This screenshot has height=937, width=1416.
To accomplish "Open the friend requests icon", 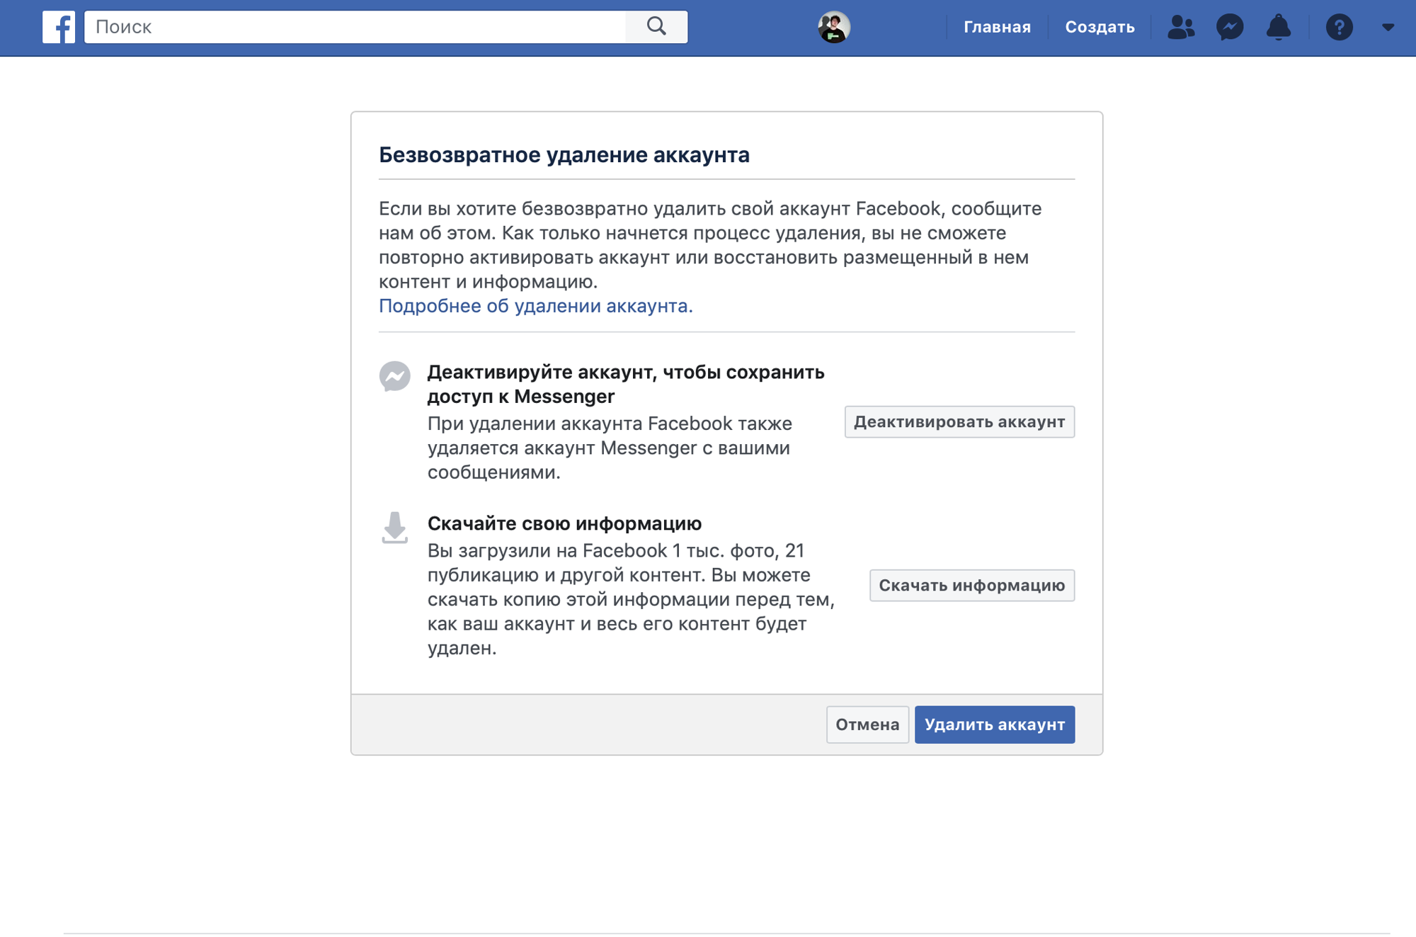I will pyautogui.click(x=1180, y=27).
